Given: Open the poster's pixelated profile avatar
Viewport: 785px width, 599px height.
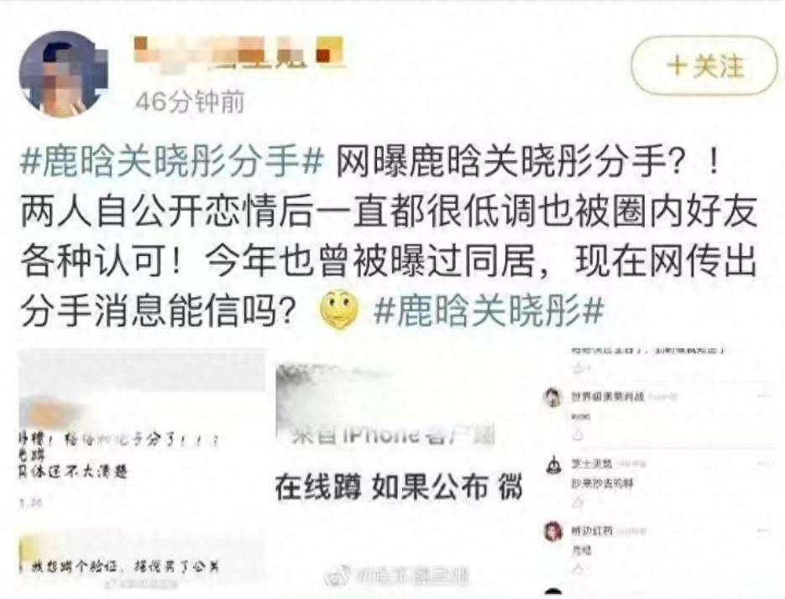Looking at the screenshot, I should 63,72.
